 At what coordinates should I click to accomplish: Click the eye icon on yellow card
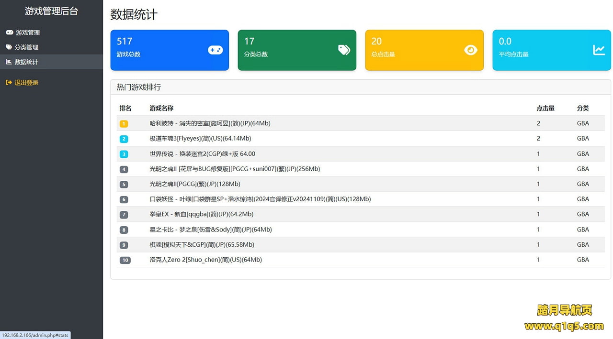click(471, 50)
